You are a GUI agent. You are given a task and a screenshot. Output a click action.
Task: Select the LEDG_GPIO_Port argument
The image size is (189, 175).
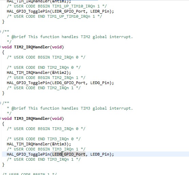pos(69,83)
